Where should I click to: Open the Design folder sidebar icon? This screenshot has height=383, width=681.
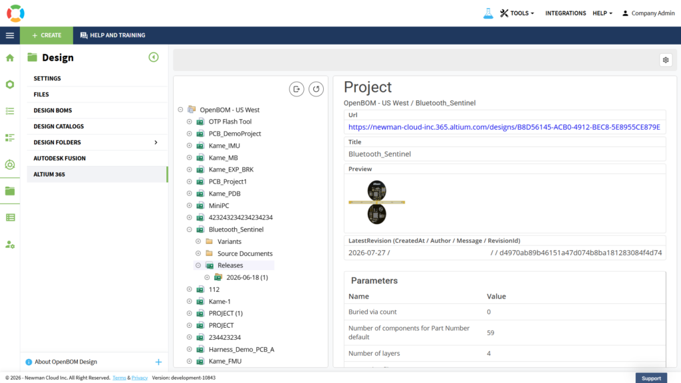tap(10, 191)
